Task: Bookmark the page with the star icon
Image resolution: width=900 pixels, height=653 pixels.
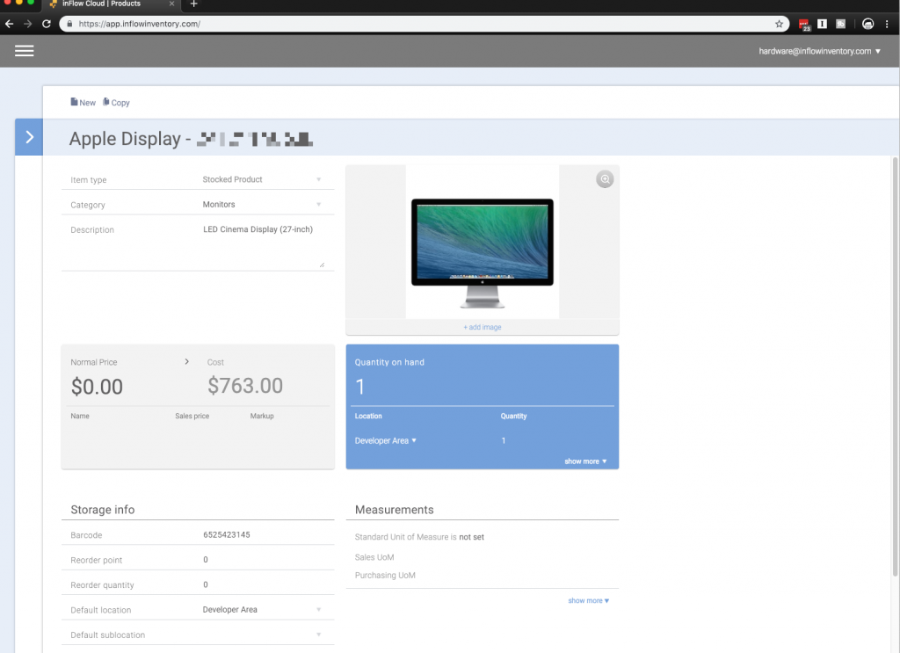Action: (x=780, y=24)
